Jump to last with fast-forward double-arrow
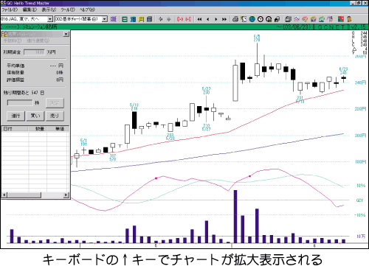 coord(224,19)
